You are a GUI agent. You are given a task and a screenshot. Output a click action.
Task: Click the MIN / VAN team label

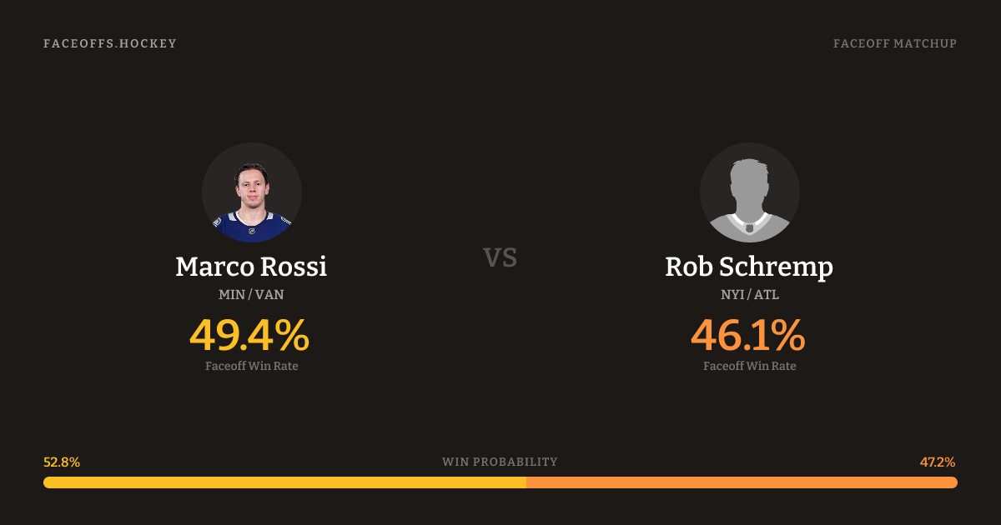tap(251, 294)
